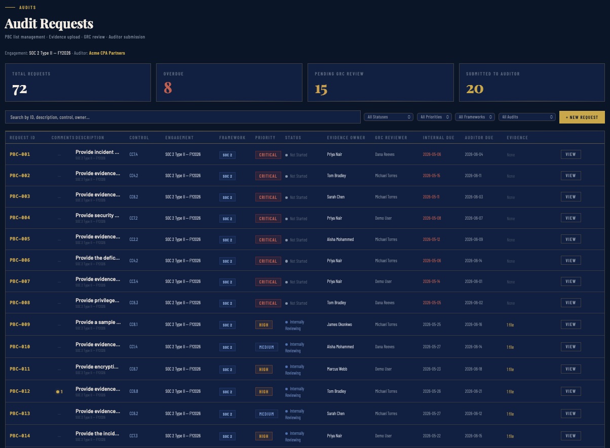Click the Overdue summary card
610x448 pixels.
pos(229,83)
